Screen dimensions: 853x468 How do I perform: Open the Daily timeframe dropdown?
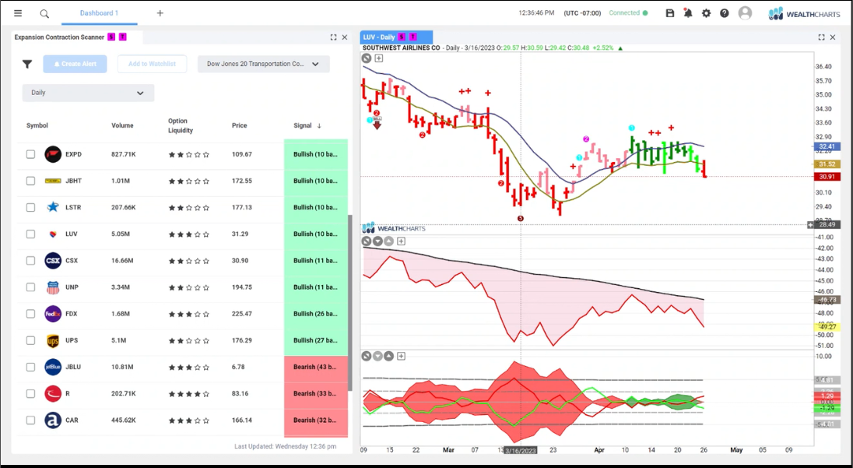click(x=88, y=93)
